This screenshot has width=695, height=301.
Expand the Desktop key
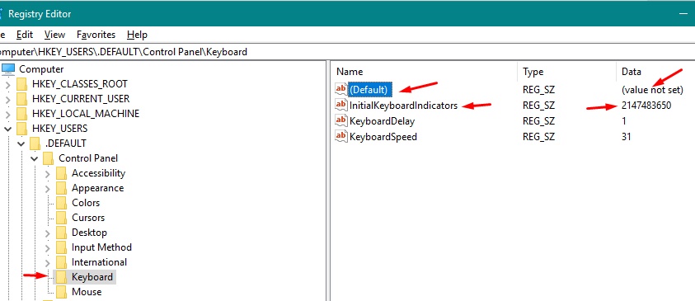(x=48, y=233)
